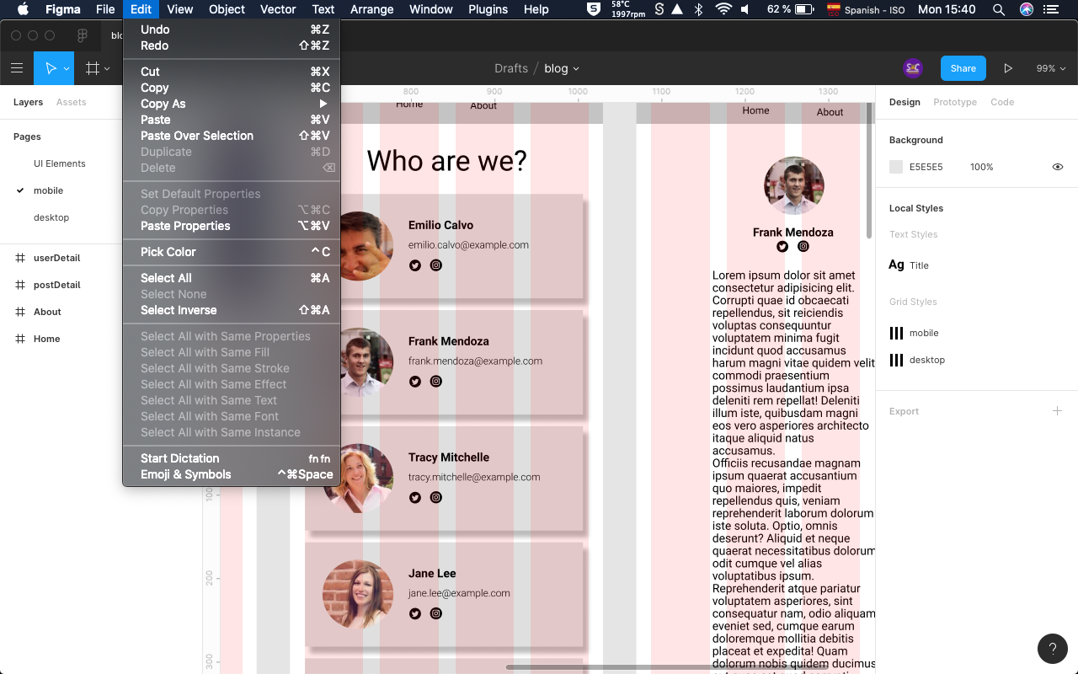Image resolution: width=1078 pixels, height=674 pixels.
Task: Click the background color swatch E5E5E5
Action: [x=896, y=167]
